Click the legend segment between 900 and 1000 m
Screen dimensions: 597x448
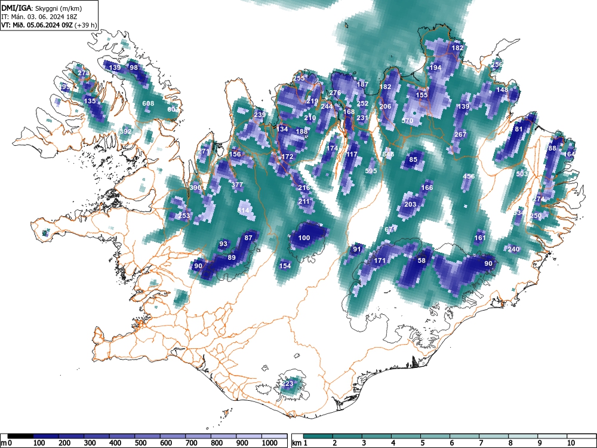(249, 436)
